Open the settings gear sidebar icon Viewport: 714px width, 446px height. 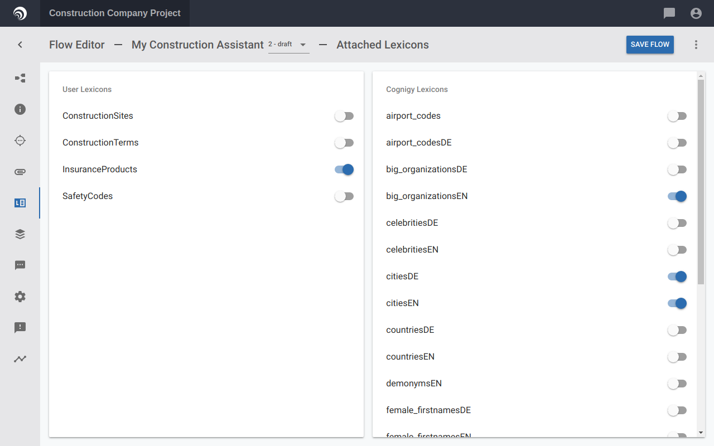point(20,297)
